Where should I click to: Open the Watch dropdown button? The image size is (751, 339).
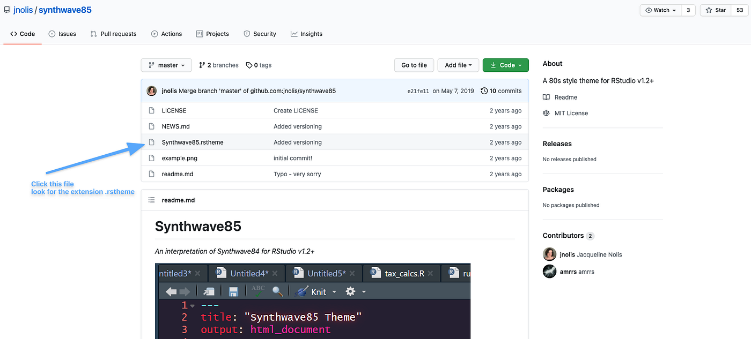click(660, 10)
